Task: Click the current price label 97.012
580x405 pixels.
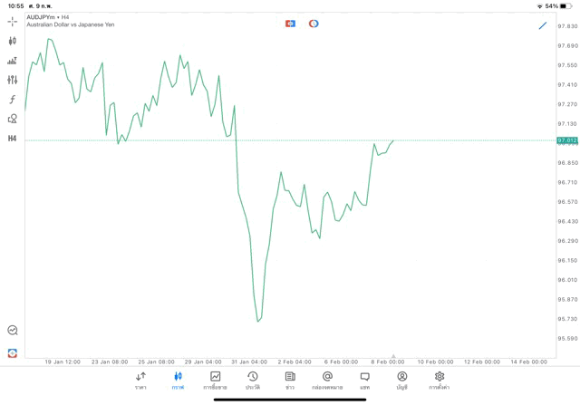Action: [x=567, y=140]
